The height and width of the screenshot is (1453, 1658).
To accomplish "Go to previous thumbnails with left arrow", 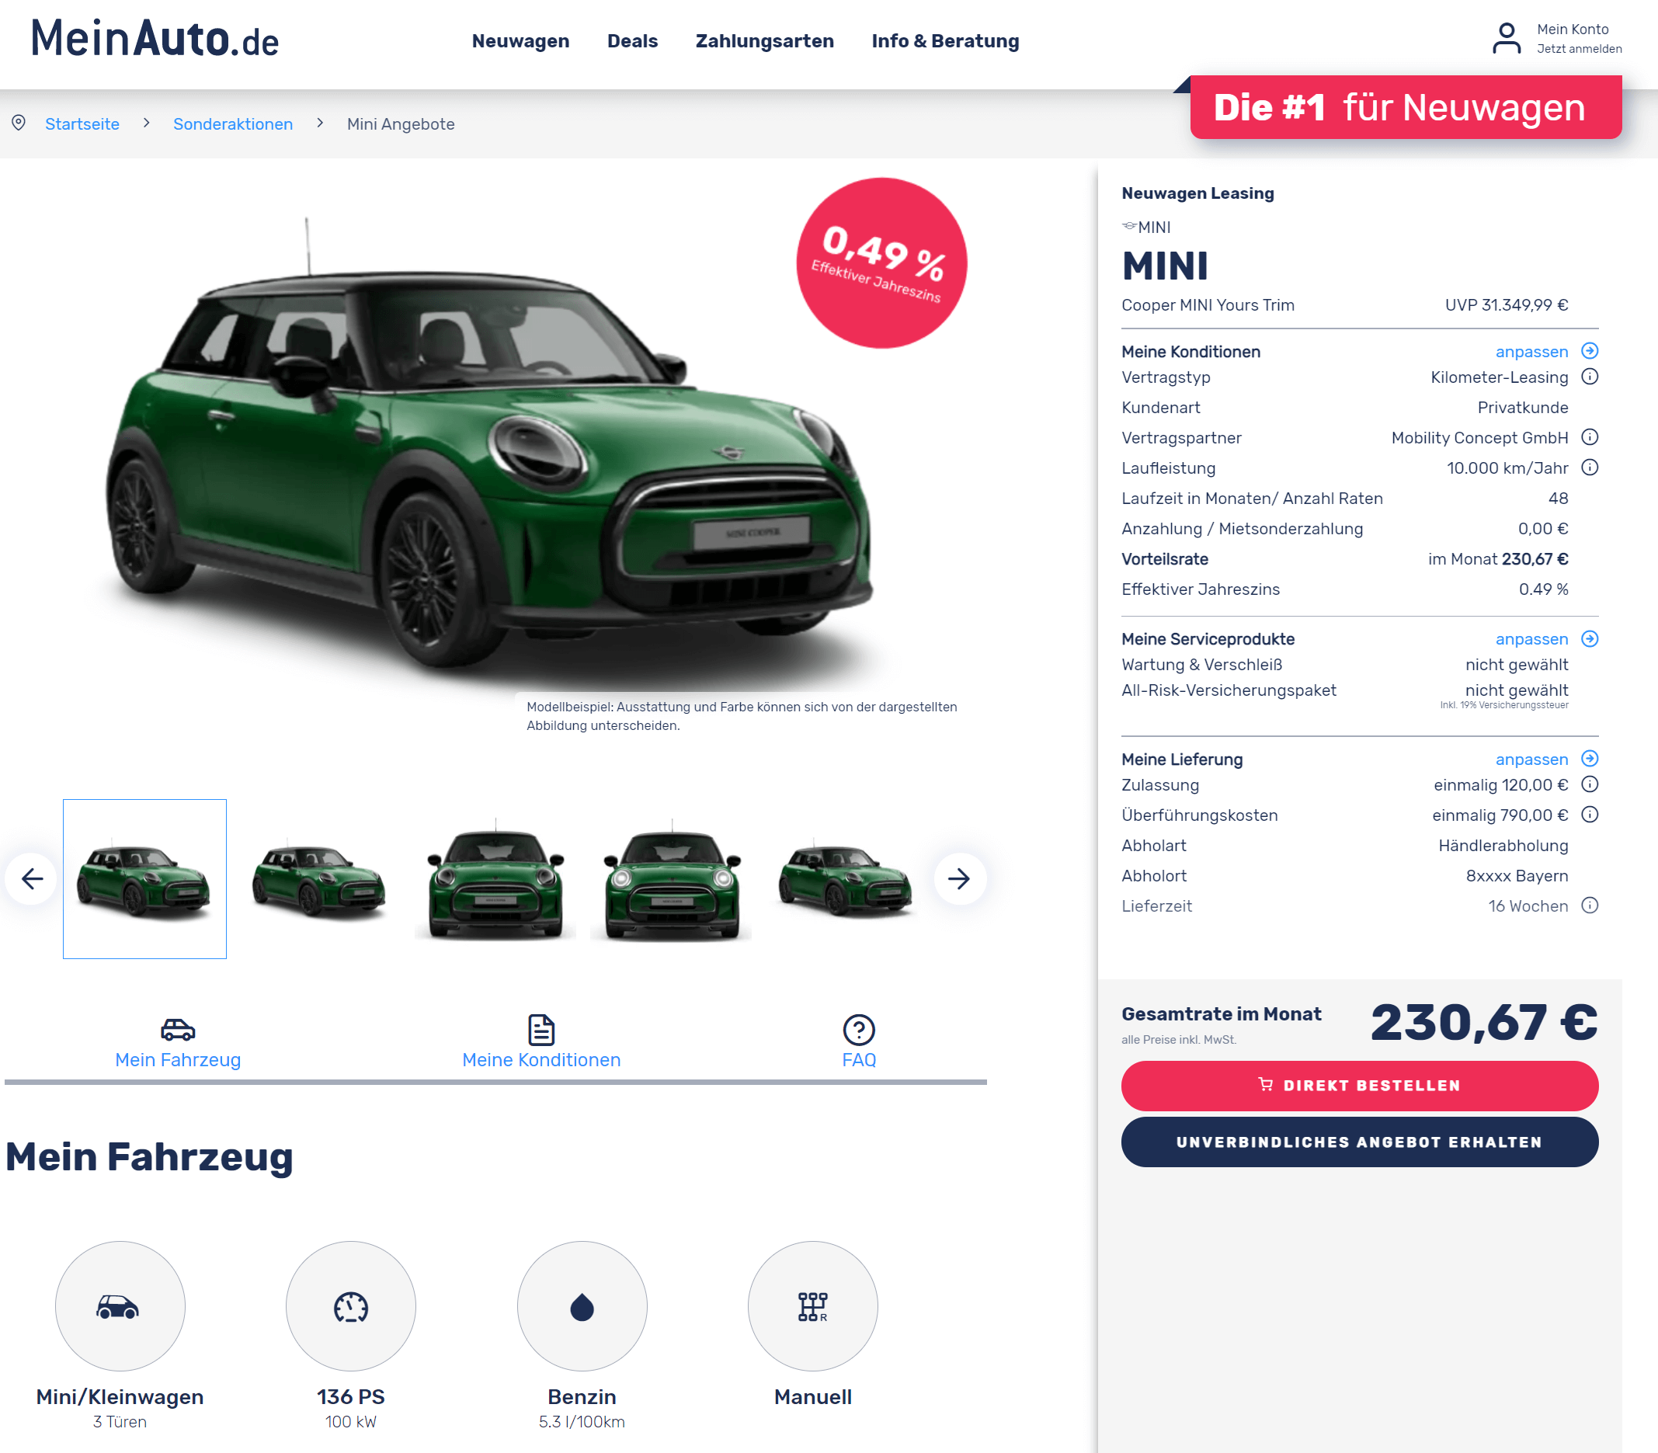I will (32, 878).
